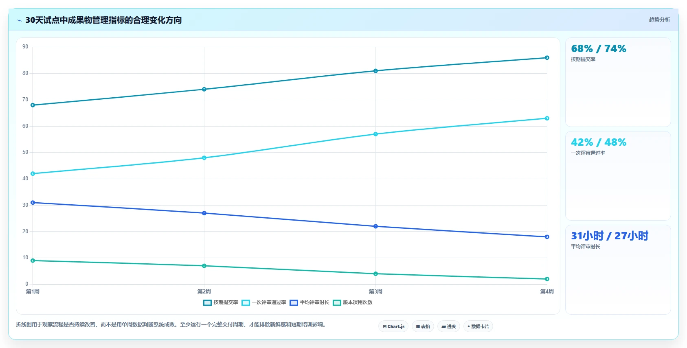
Task: Select the 表格 chip
Action: [423, 326]
